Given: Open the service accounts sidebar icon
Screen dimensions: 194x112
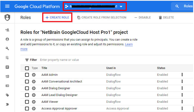Looking at the screenshot, I should pyautogui.click(x=7, y=76).
